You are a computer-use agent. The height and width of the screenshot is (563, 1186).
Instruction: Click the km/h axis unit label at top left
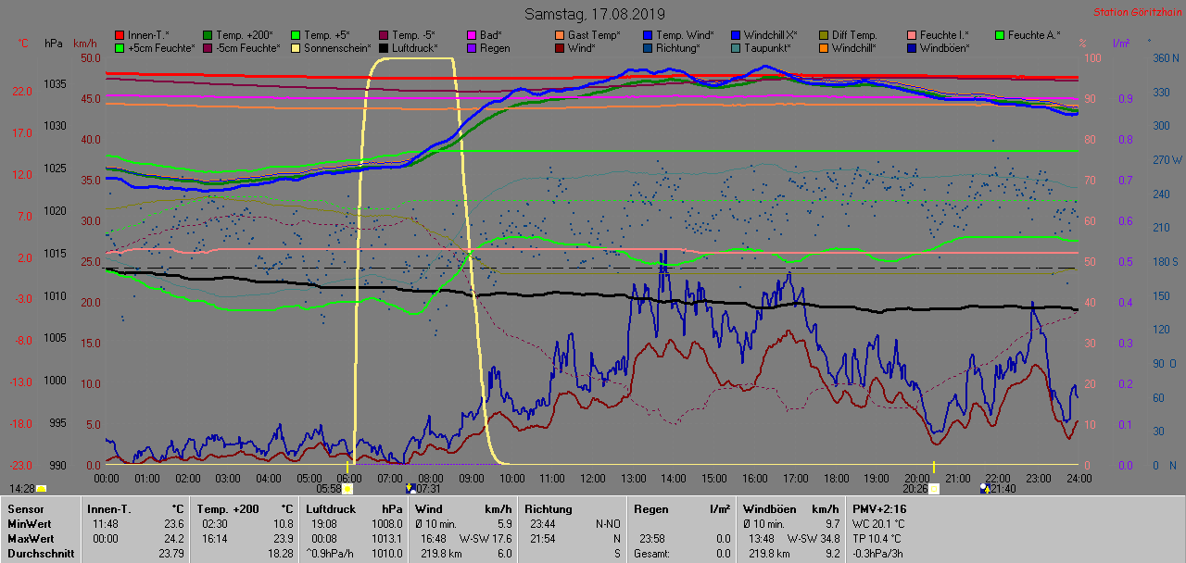click(84, 44)
